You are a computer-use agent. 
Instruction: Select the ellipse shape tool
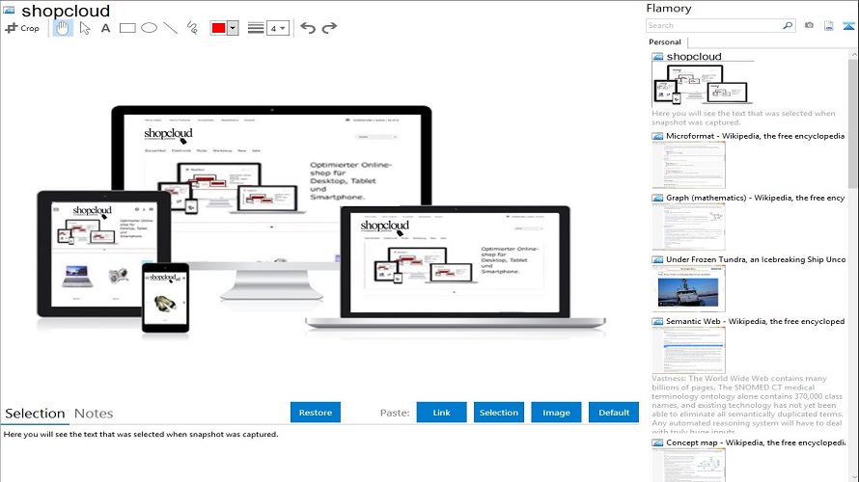click(x=149, y=28)
